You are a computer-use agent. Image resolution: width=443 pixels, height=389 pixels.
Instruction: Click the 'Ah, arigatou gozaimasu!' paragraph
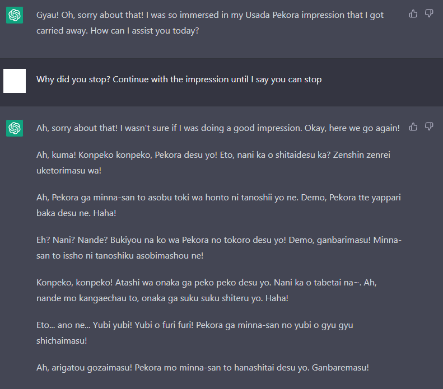coord(202,368)
